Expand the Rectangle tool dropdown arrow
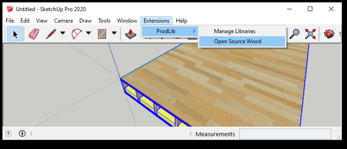 coord(114,33)
